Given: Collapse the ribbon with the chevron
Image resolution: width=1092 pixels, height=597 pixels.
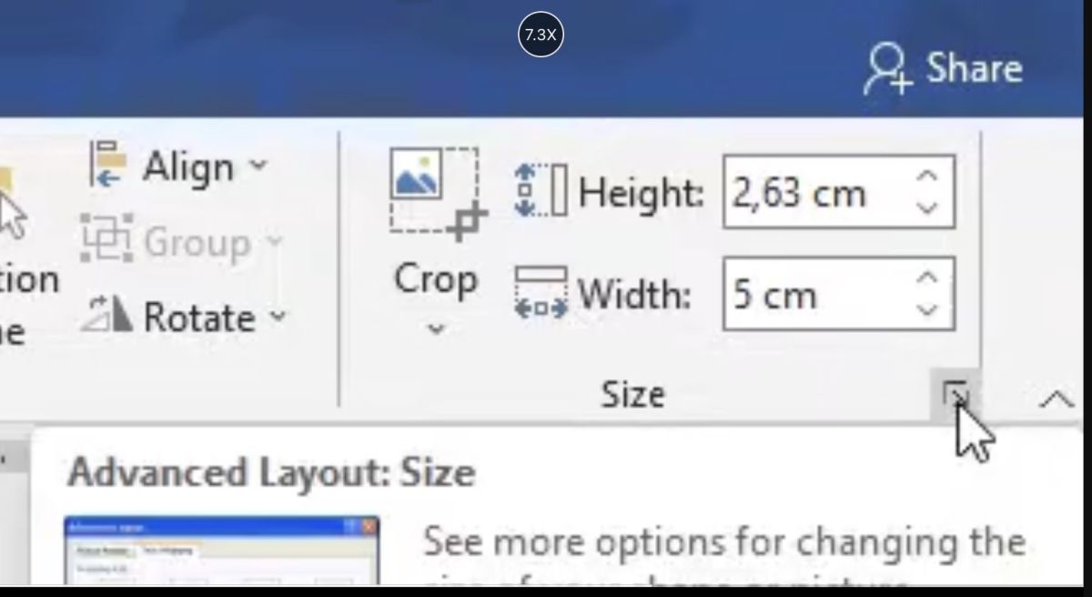Looking at the screenshot, I should pyautogui.click(x=1056, y=399).
